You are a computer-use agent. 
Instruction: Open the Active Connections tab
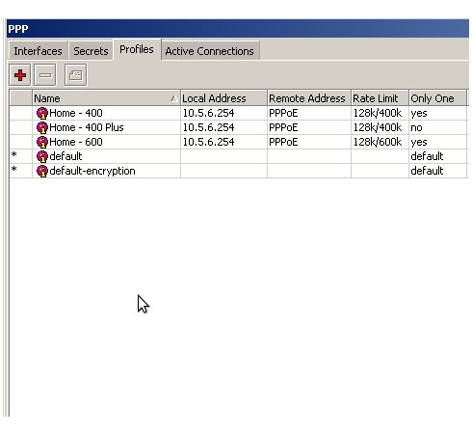click(x=210, y=51)
